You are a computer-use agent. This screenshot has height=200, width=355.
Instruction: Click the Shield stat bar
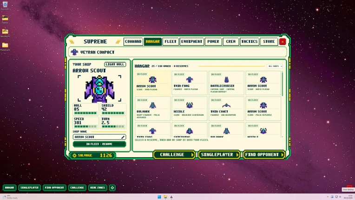tap(113, 113)
